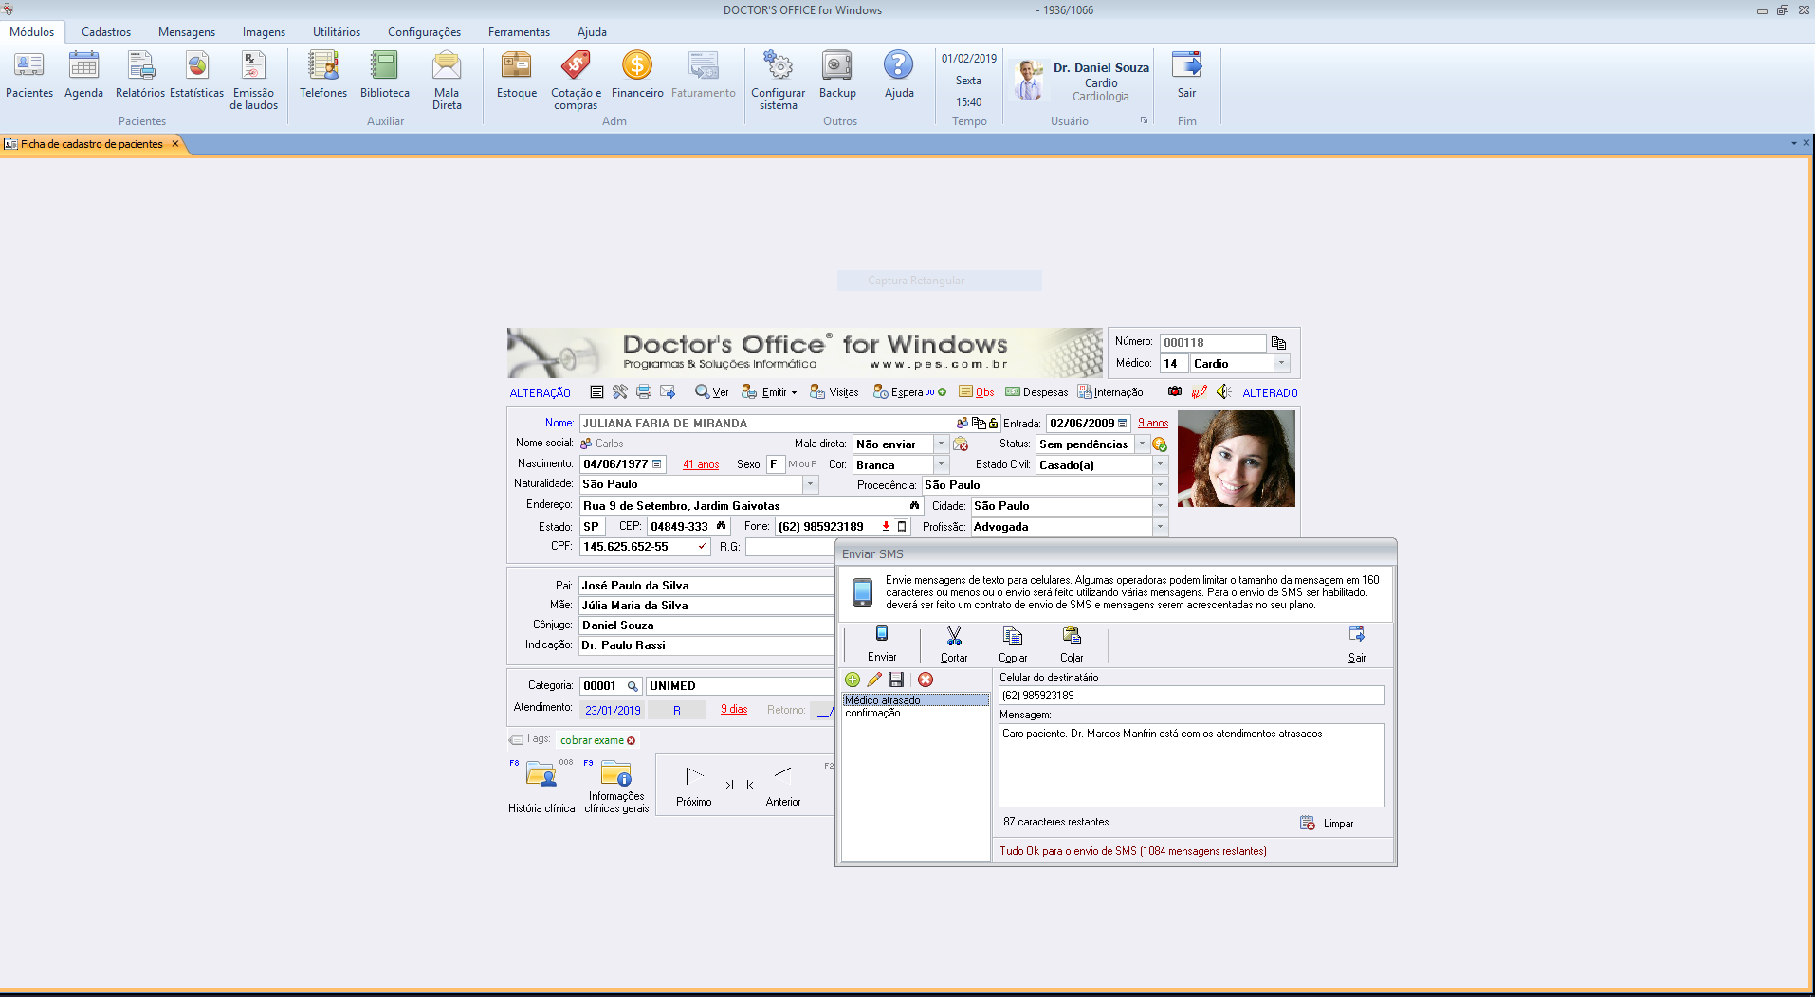Open the Módulos ribbon tab
Viewport: 1815px width, 997px height.
click(x=32, y=31)
